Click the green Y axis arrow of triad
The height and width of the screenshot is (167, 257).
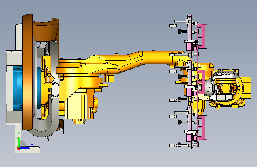pyautogui.click(x=19, y=142)
